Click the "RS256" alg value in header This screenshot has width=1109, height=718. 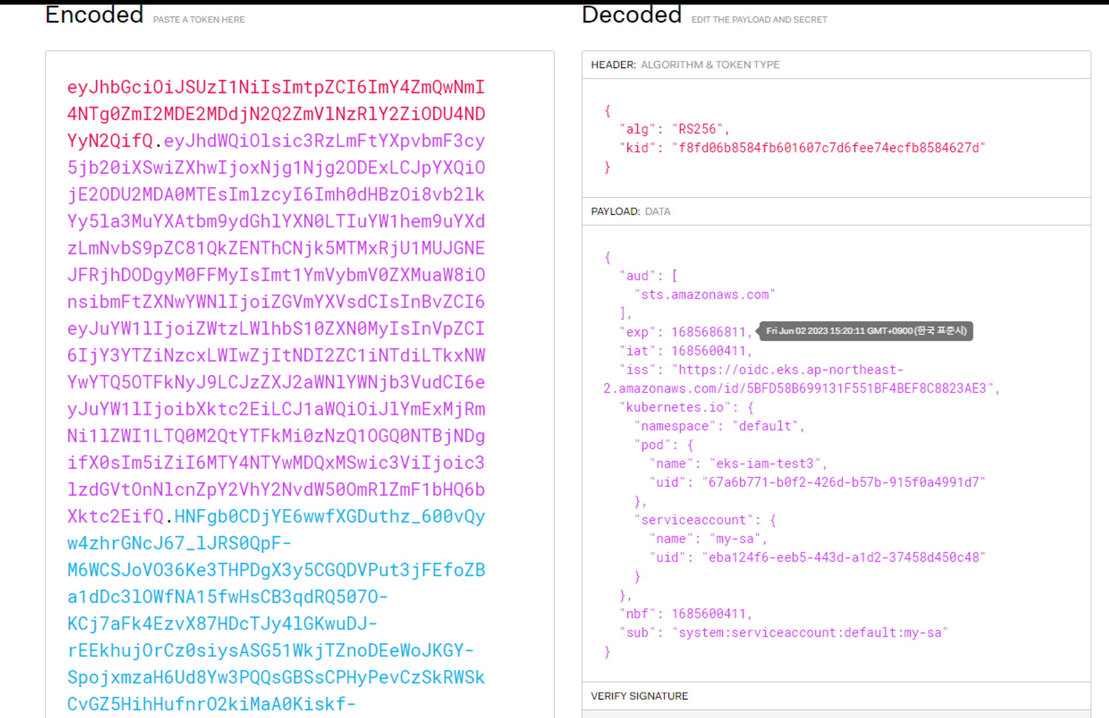click(x=697, y=129)
